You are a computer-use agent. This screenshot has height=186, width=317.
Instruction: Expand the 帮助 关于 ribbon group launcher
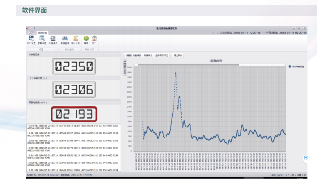tap(98, 50)
